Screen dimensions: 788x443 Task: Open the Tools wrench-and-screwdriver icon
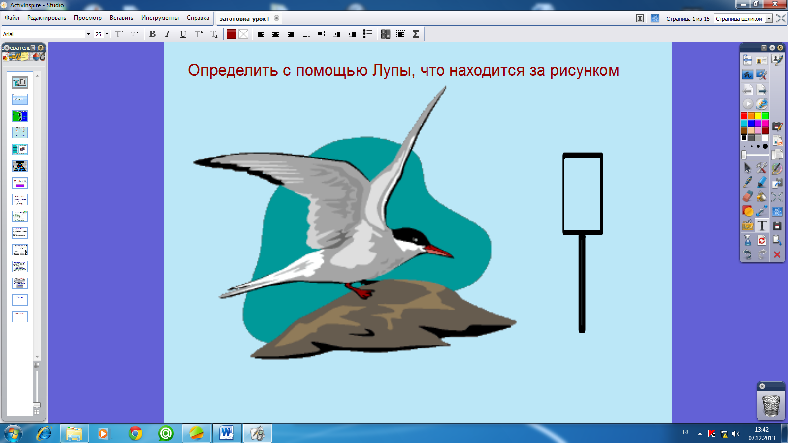[762, 168]
